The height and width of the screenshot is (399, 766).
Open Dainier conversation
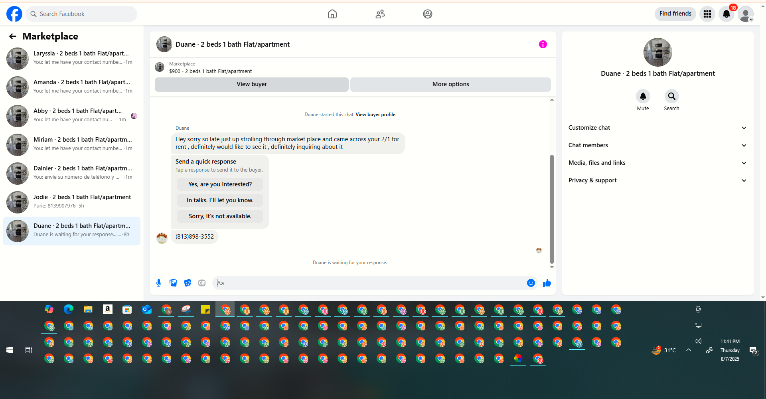pyautogui.click(x=72, y=173)
